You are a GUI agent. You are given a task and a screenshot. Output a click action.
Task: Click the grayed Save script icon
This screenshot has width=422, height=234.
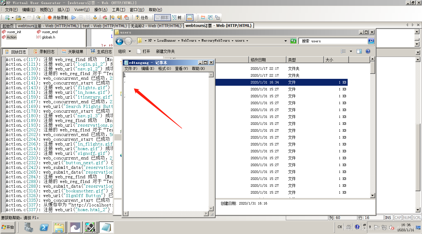(29, 18)
